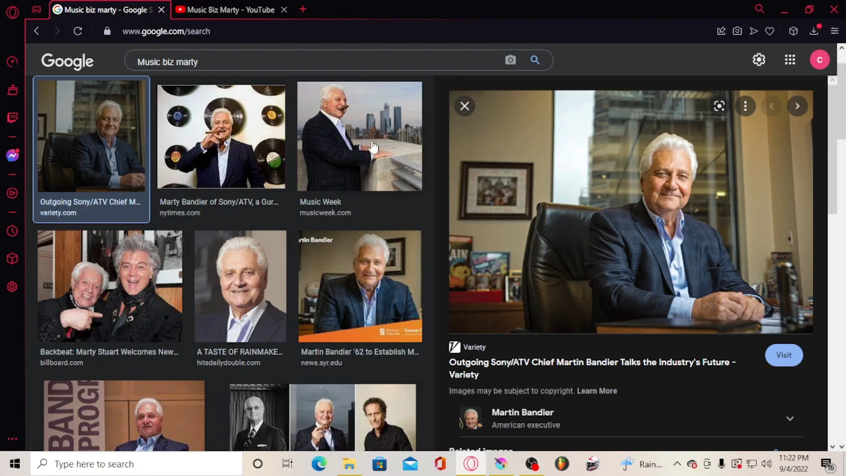Open the nytimes.com Marty Bandier thumbnail
This screenshot has width=846, height=476.
[x=221, y=137]
